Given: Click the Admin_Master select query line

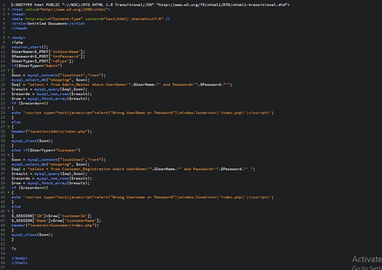Looking at the screenshot, I should pos(122,84).
